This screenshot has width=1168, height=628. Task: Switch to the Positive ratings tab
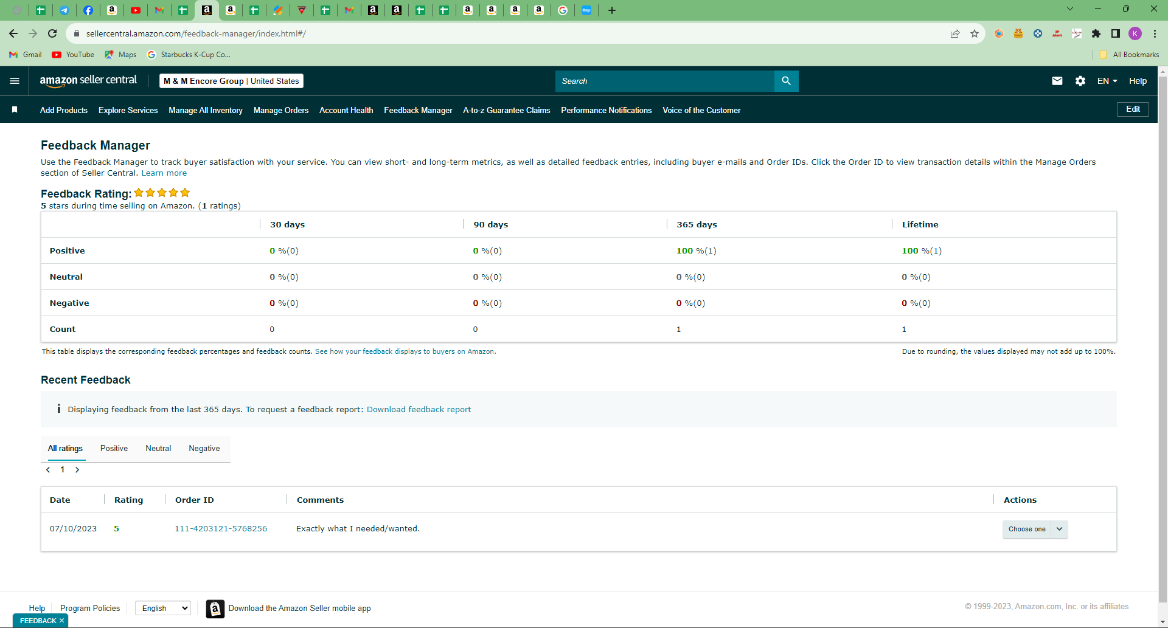pyautogui.click(x=114, y=449)
